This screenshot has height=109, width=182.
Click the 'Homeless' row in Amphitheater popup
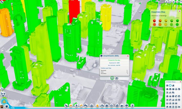pyautogui.click(x=114, y=74)
